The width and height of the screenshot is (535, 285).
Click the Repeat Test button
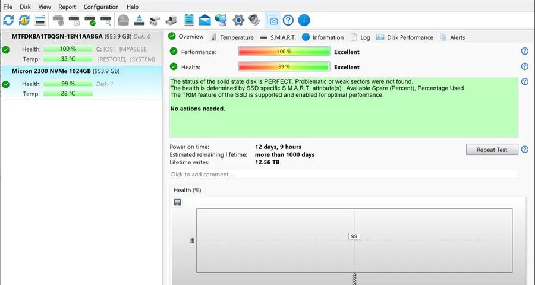pos(492,150)
